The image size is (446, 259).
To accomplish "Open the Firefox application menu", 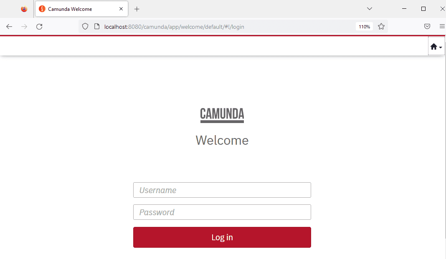I will (x=442, y=26).
